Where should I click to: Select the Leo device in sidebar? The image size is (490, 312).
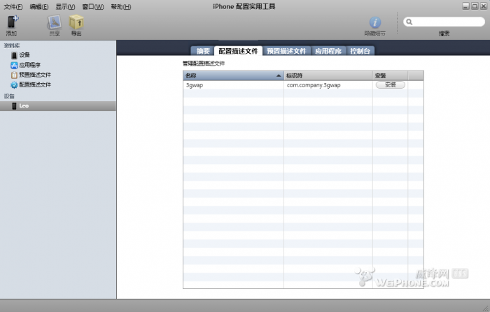coord(58,106)
